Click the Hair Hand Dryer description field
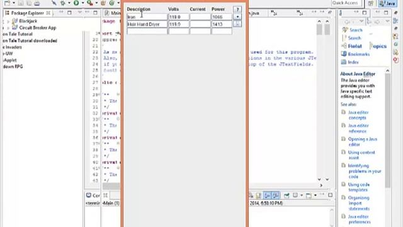Viewport: 403px width, 227px height. [x=147, y=24]
